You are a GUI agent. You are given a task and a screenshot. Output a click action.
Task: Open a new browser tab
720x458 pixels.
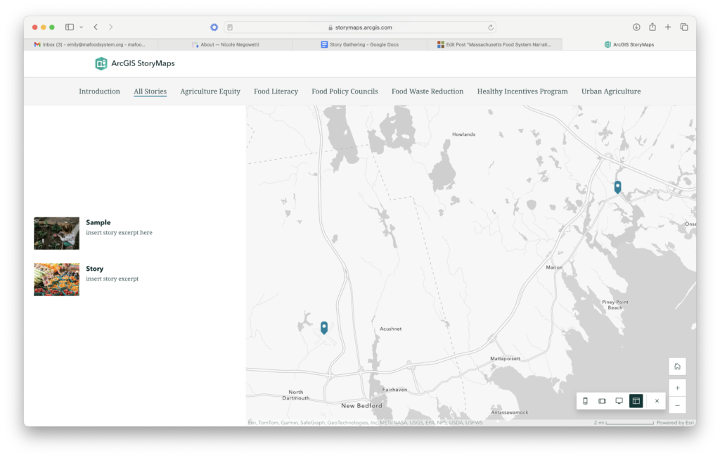[668, 27]
